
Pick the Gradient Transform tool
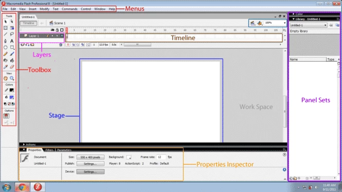coord(12,28)
